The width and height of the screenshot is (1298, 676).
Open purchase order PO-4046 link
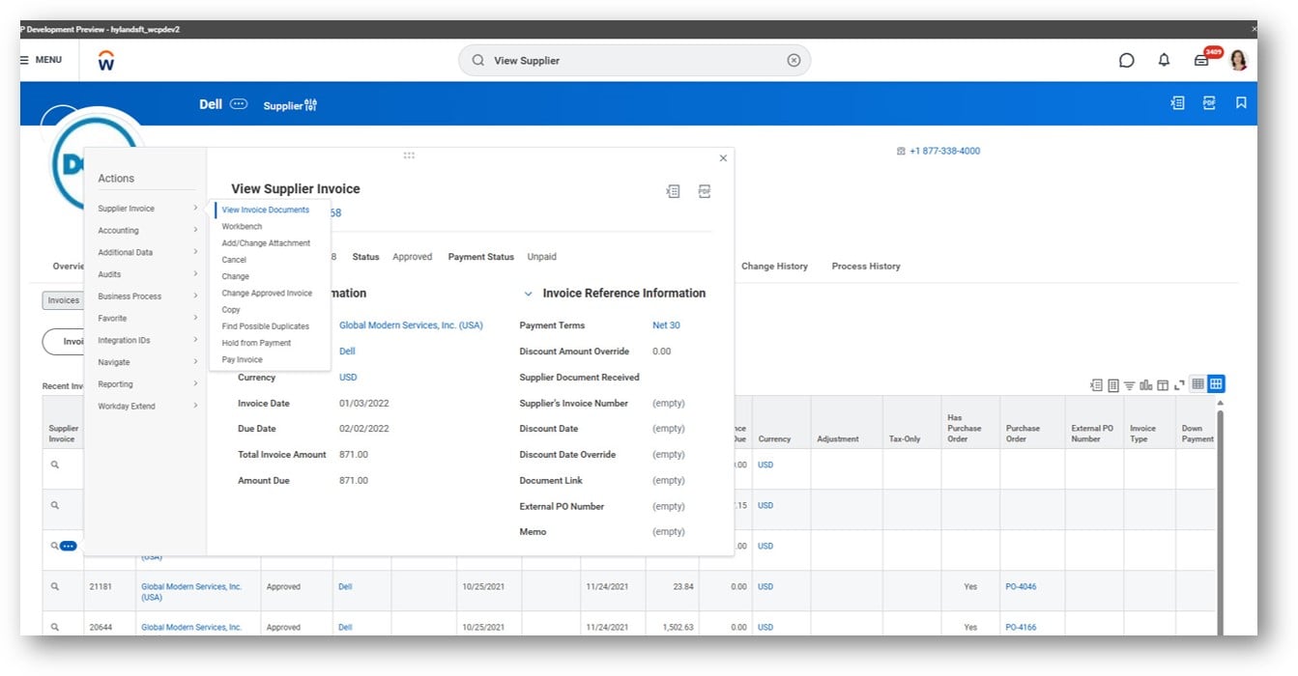click(x=1021, y=586)
